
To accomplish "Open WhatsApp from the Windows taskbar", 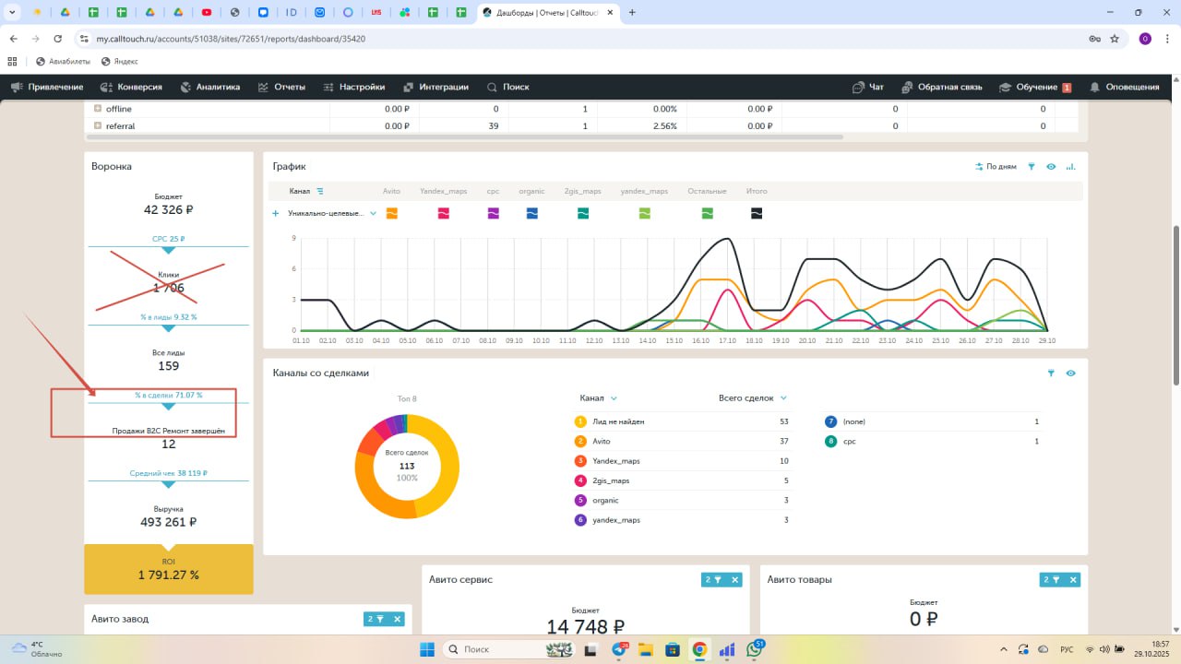I will tap(755, 649).
